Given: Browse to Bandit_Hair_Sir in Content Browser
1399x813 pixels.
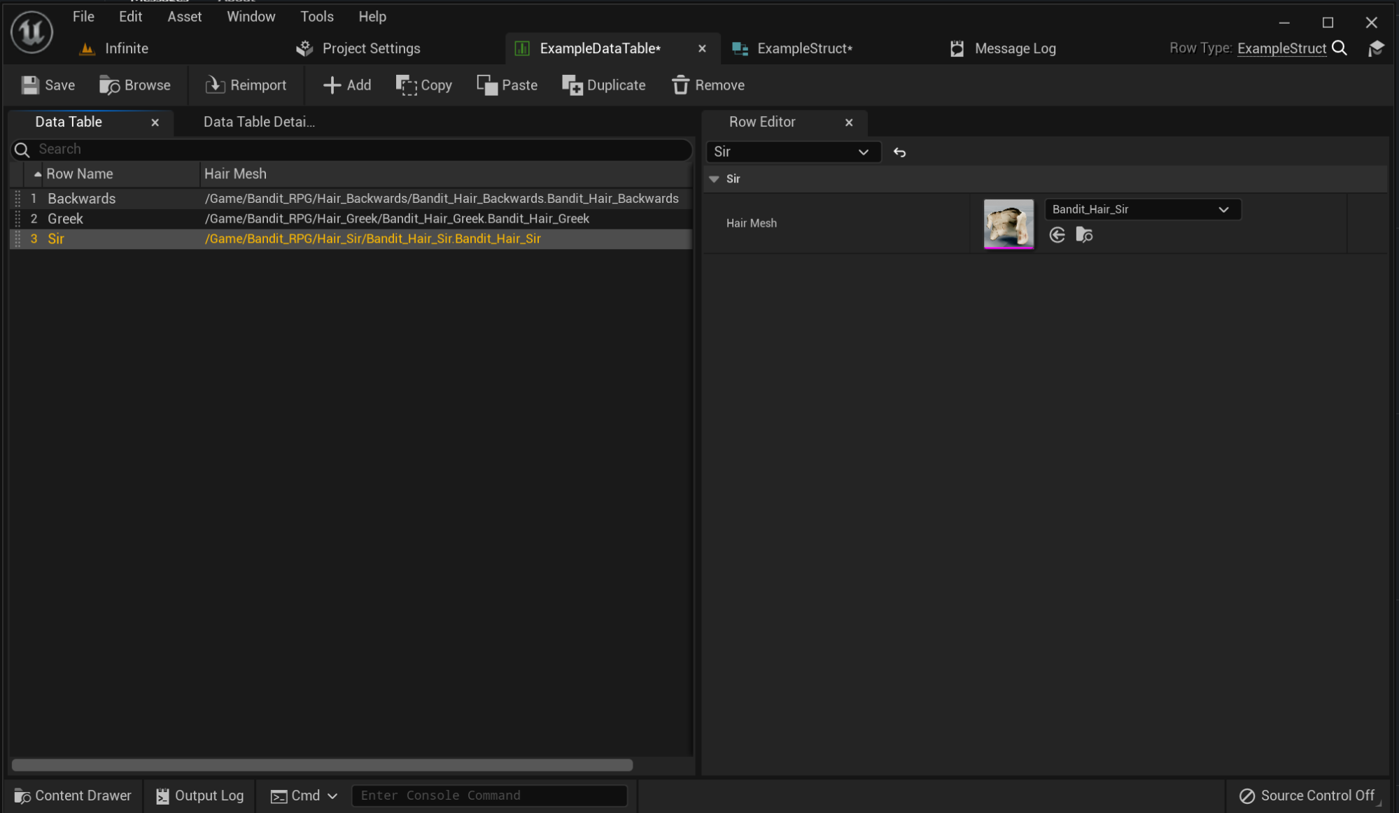Looking at the screenshot, I should (x=1084, y=235).
